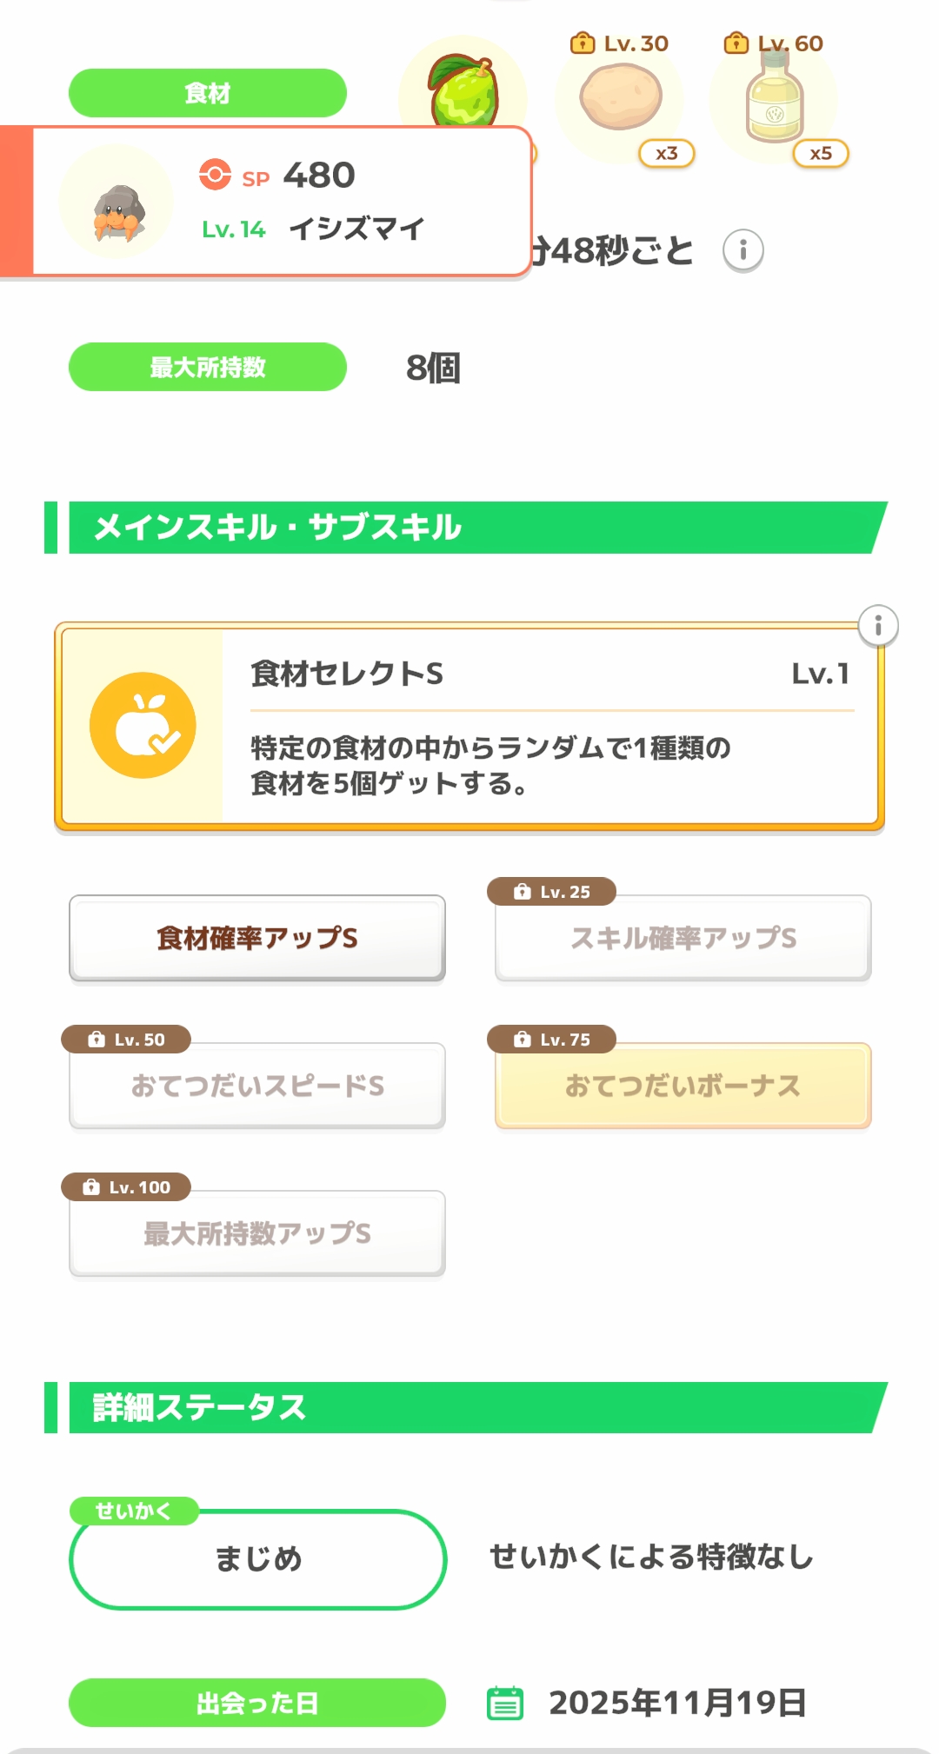939x1754 pixels.
Task: Select the gold おてつだいボーナス sub skill
Action: (x=683, y=1086)
